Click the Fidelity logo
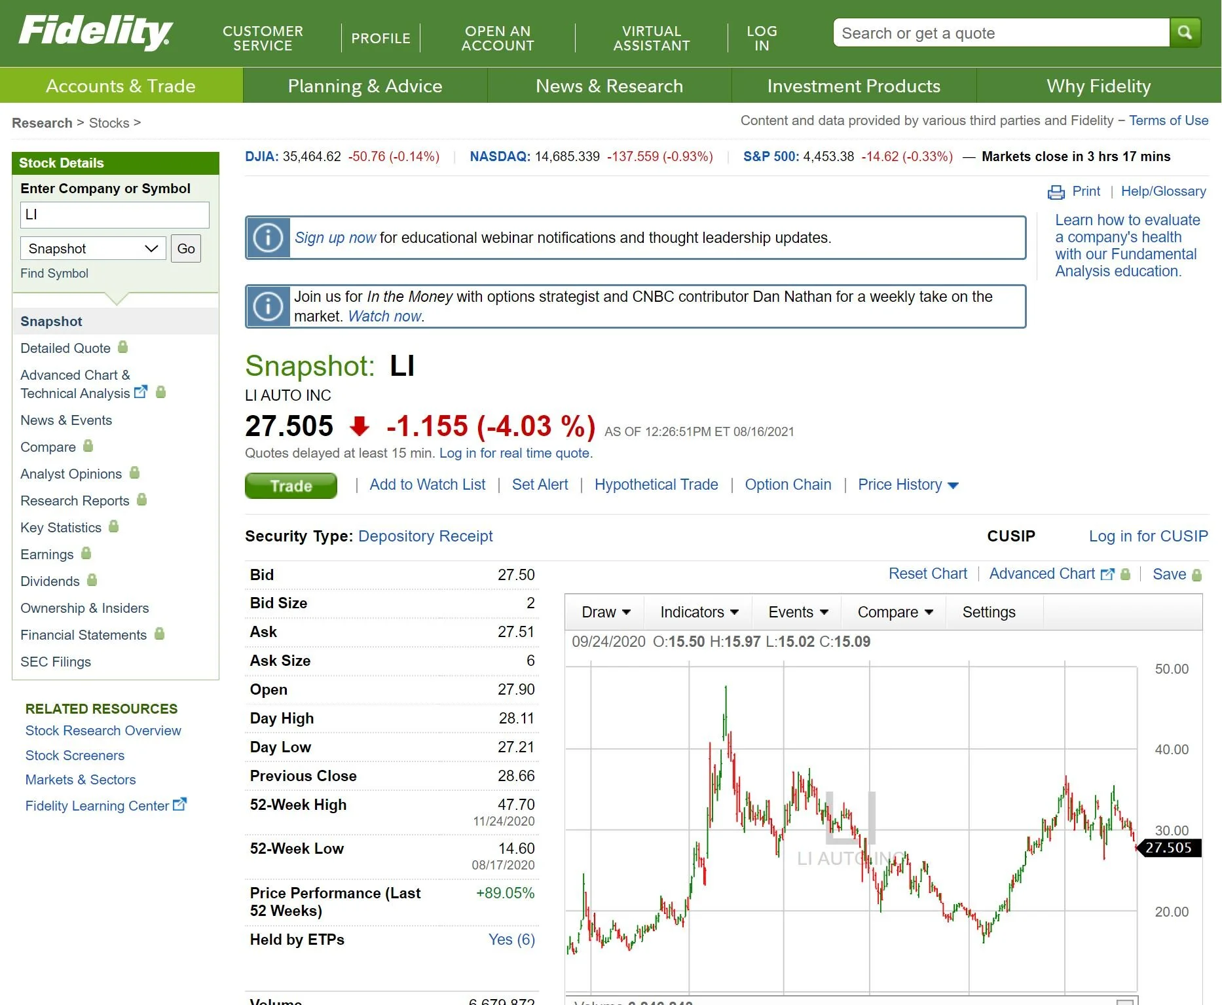Screen dimensions: 1222x1005 pyautogui.click(x=96, y=32)
